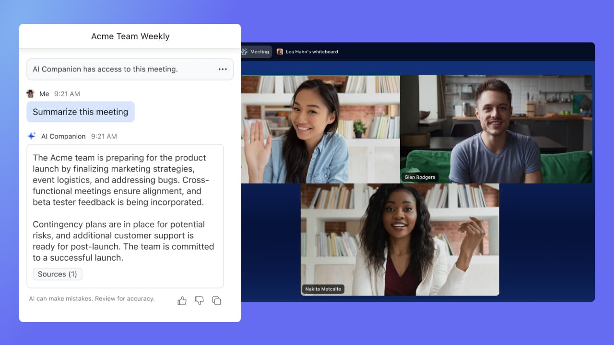Viewport: 614px width, 345px height.
Task: Click the people icon on Meeting tab
Action: (x=244, y=52)
